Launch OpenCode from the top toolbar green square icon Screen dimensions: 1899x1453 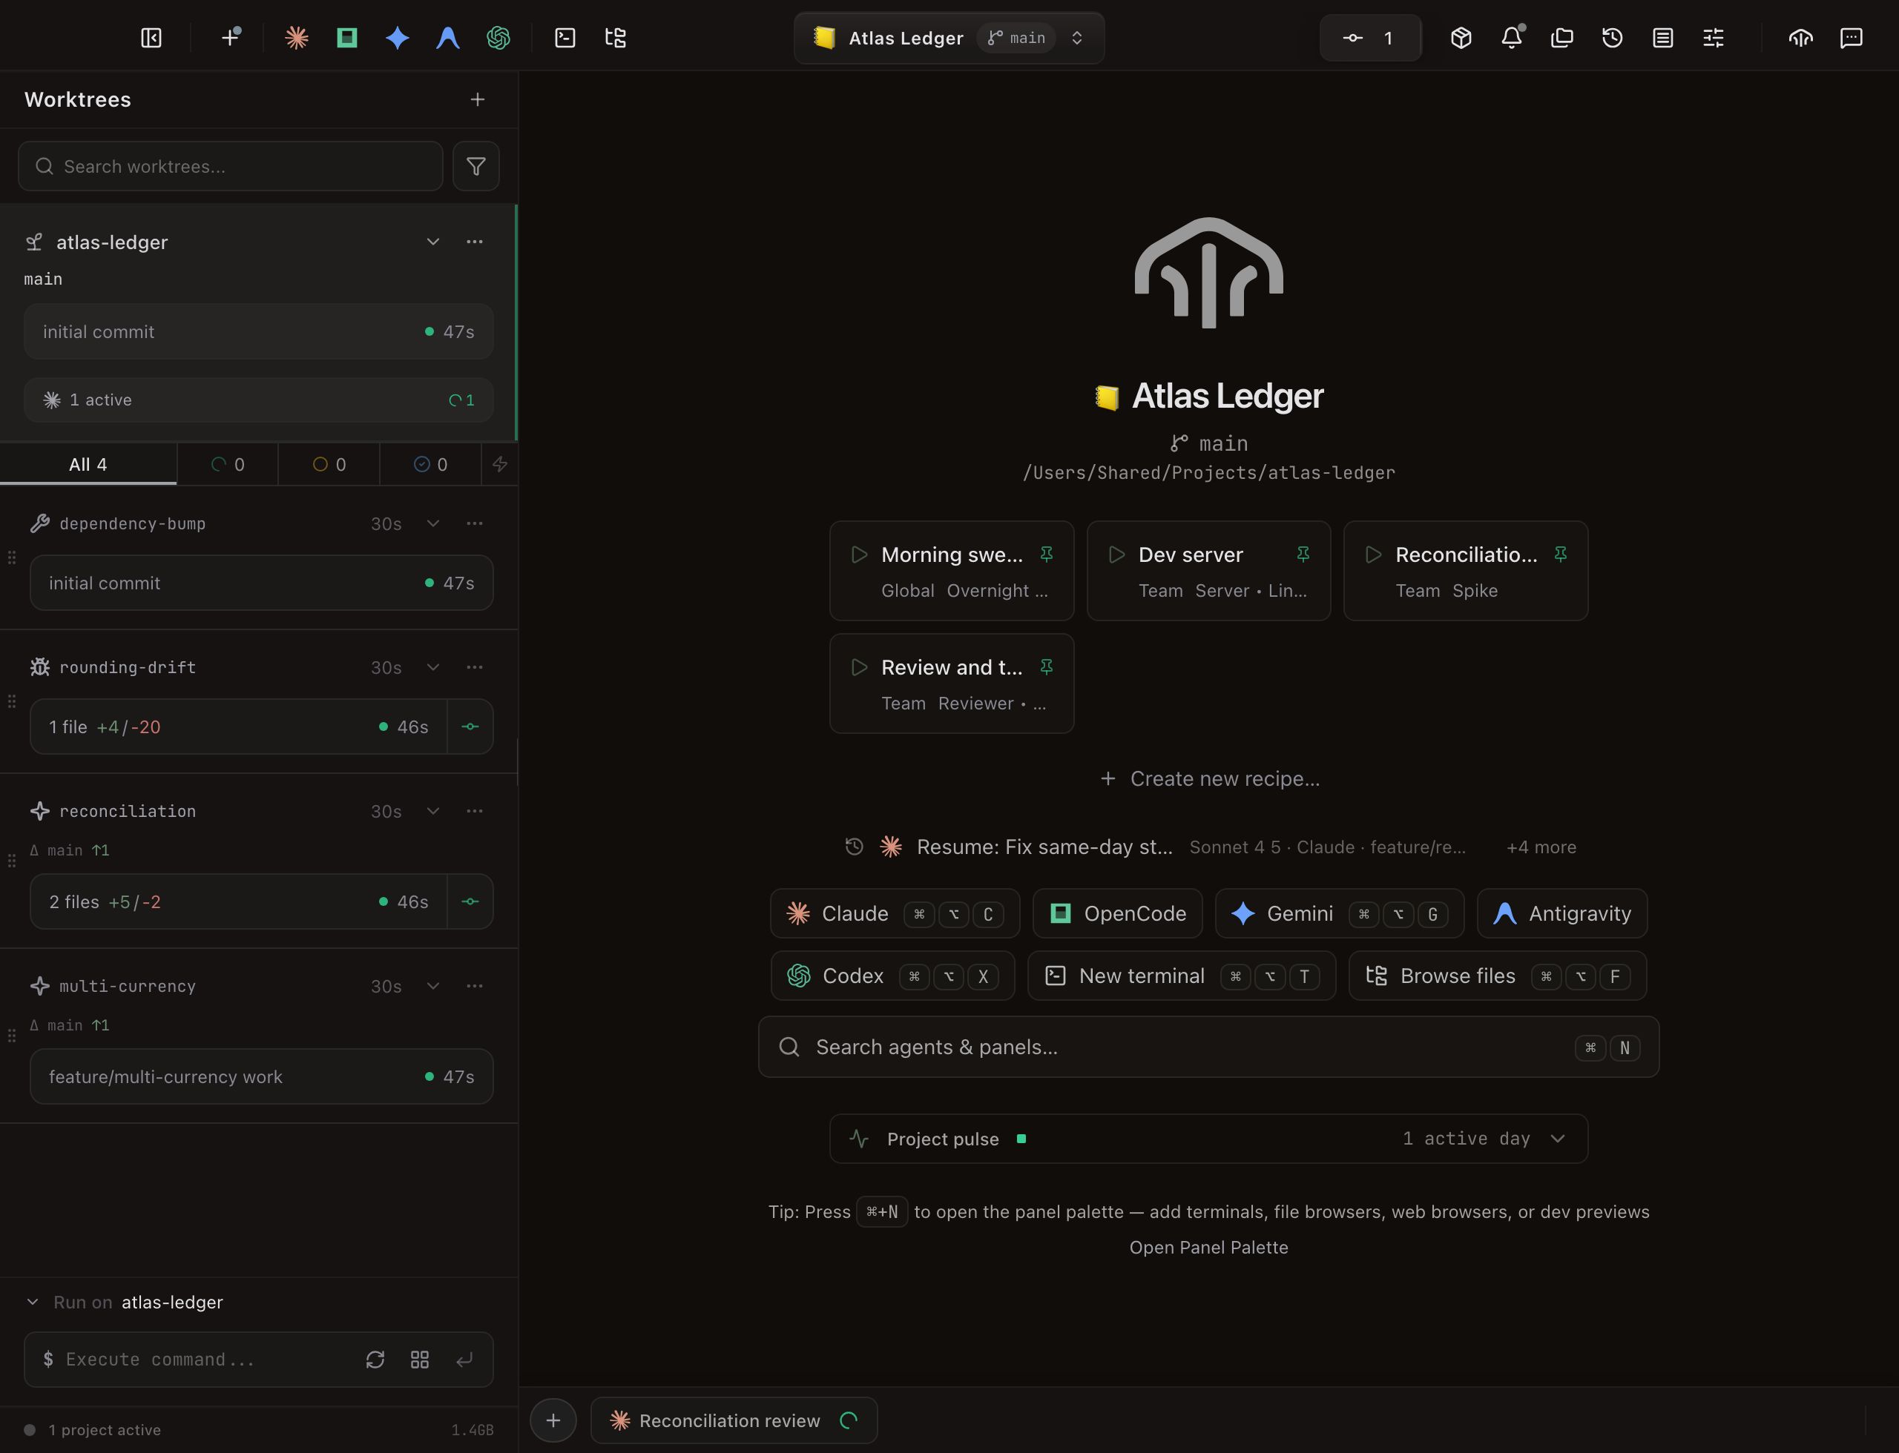(346, 38)
